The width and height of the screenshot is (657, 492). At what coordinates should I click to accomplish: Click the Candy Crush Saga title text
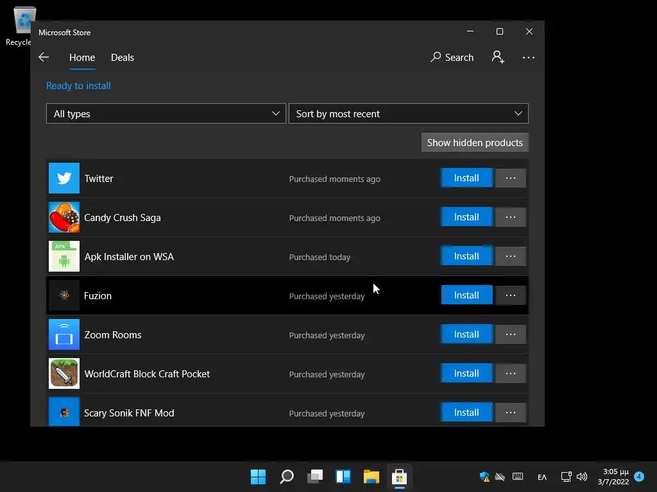pyautogui.click(x=123, y=218)
